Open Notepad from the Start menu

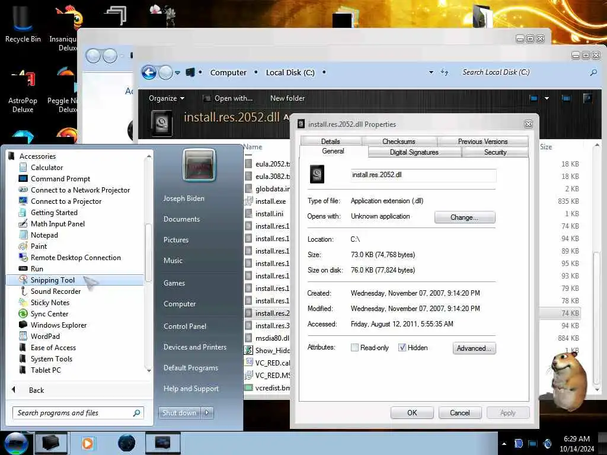pos(44,235)
